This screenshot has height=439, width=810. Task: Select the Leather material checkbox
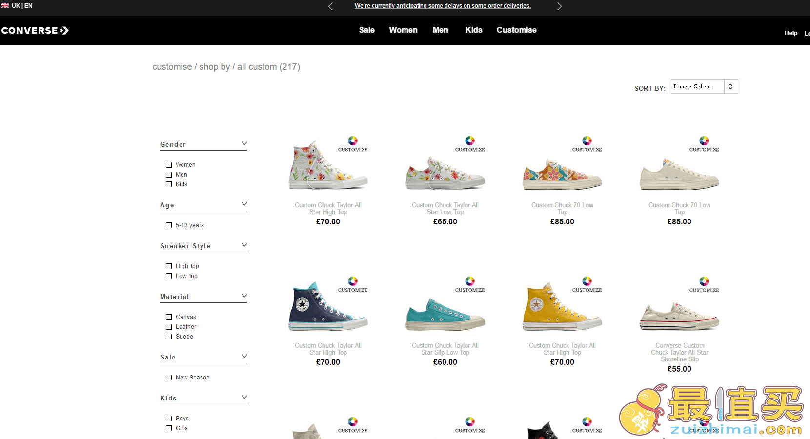coord(169,327)
